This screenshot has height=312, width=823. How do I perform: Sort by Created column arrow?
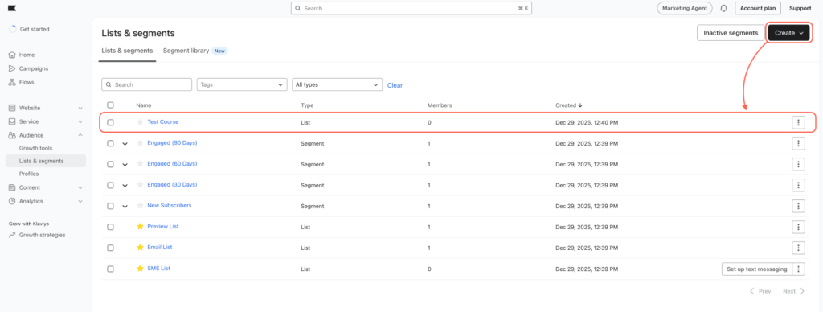580,105
